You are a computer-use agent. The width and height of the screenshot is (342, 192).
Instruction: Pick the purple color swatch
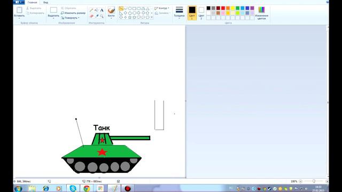[x=252, y=9]
